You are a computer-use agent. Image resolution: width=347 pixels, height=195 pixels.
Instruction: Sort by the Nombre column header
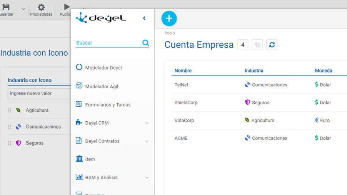click(183, 71)
